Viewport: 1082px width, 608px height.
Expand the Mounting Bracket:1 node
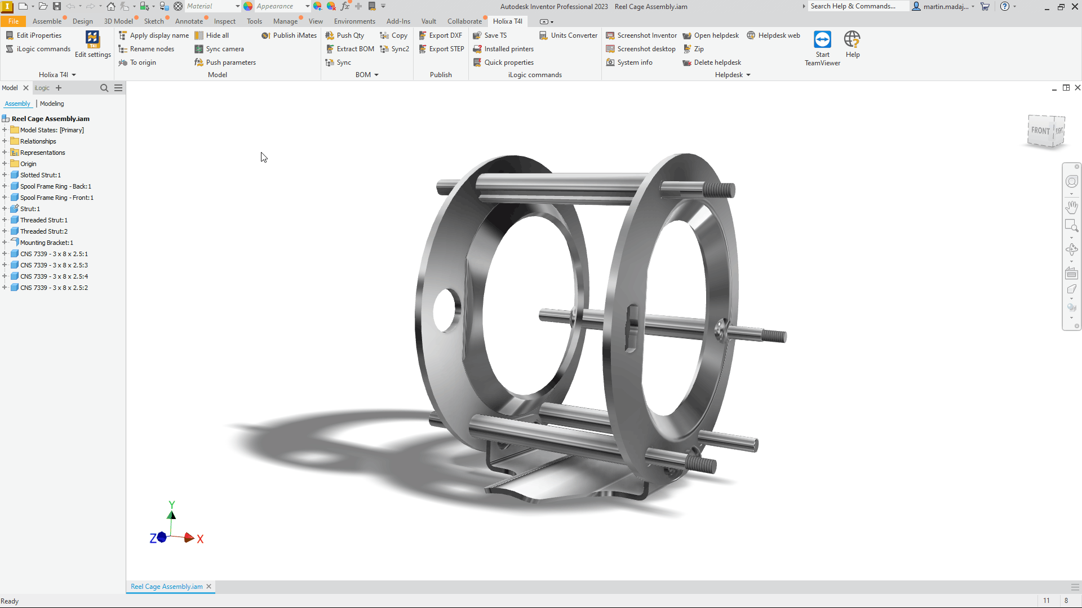[5, 243]
